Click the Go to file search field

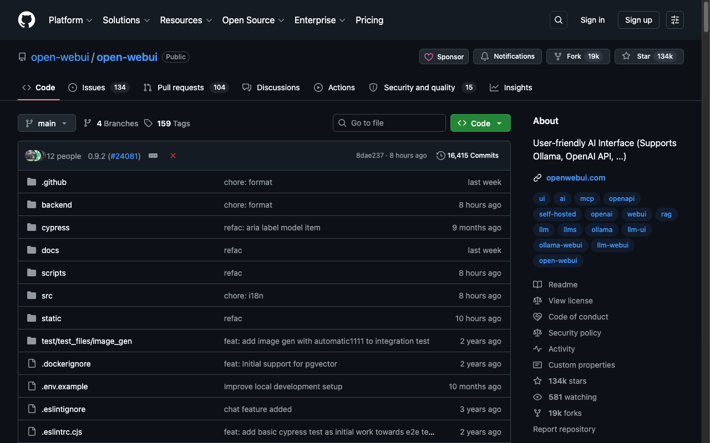coord(389,123)
